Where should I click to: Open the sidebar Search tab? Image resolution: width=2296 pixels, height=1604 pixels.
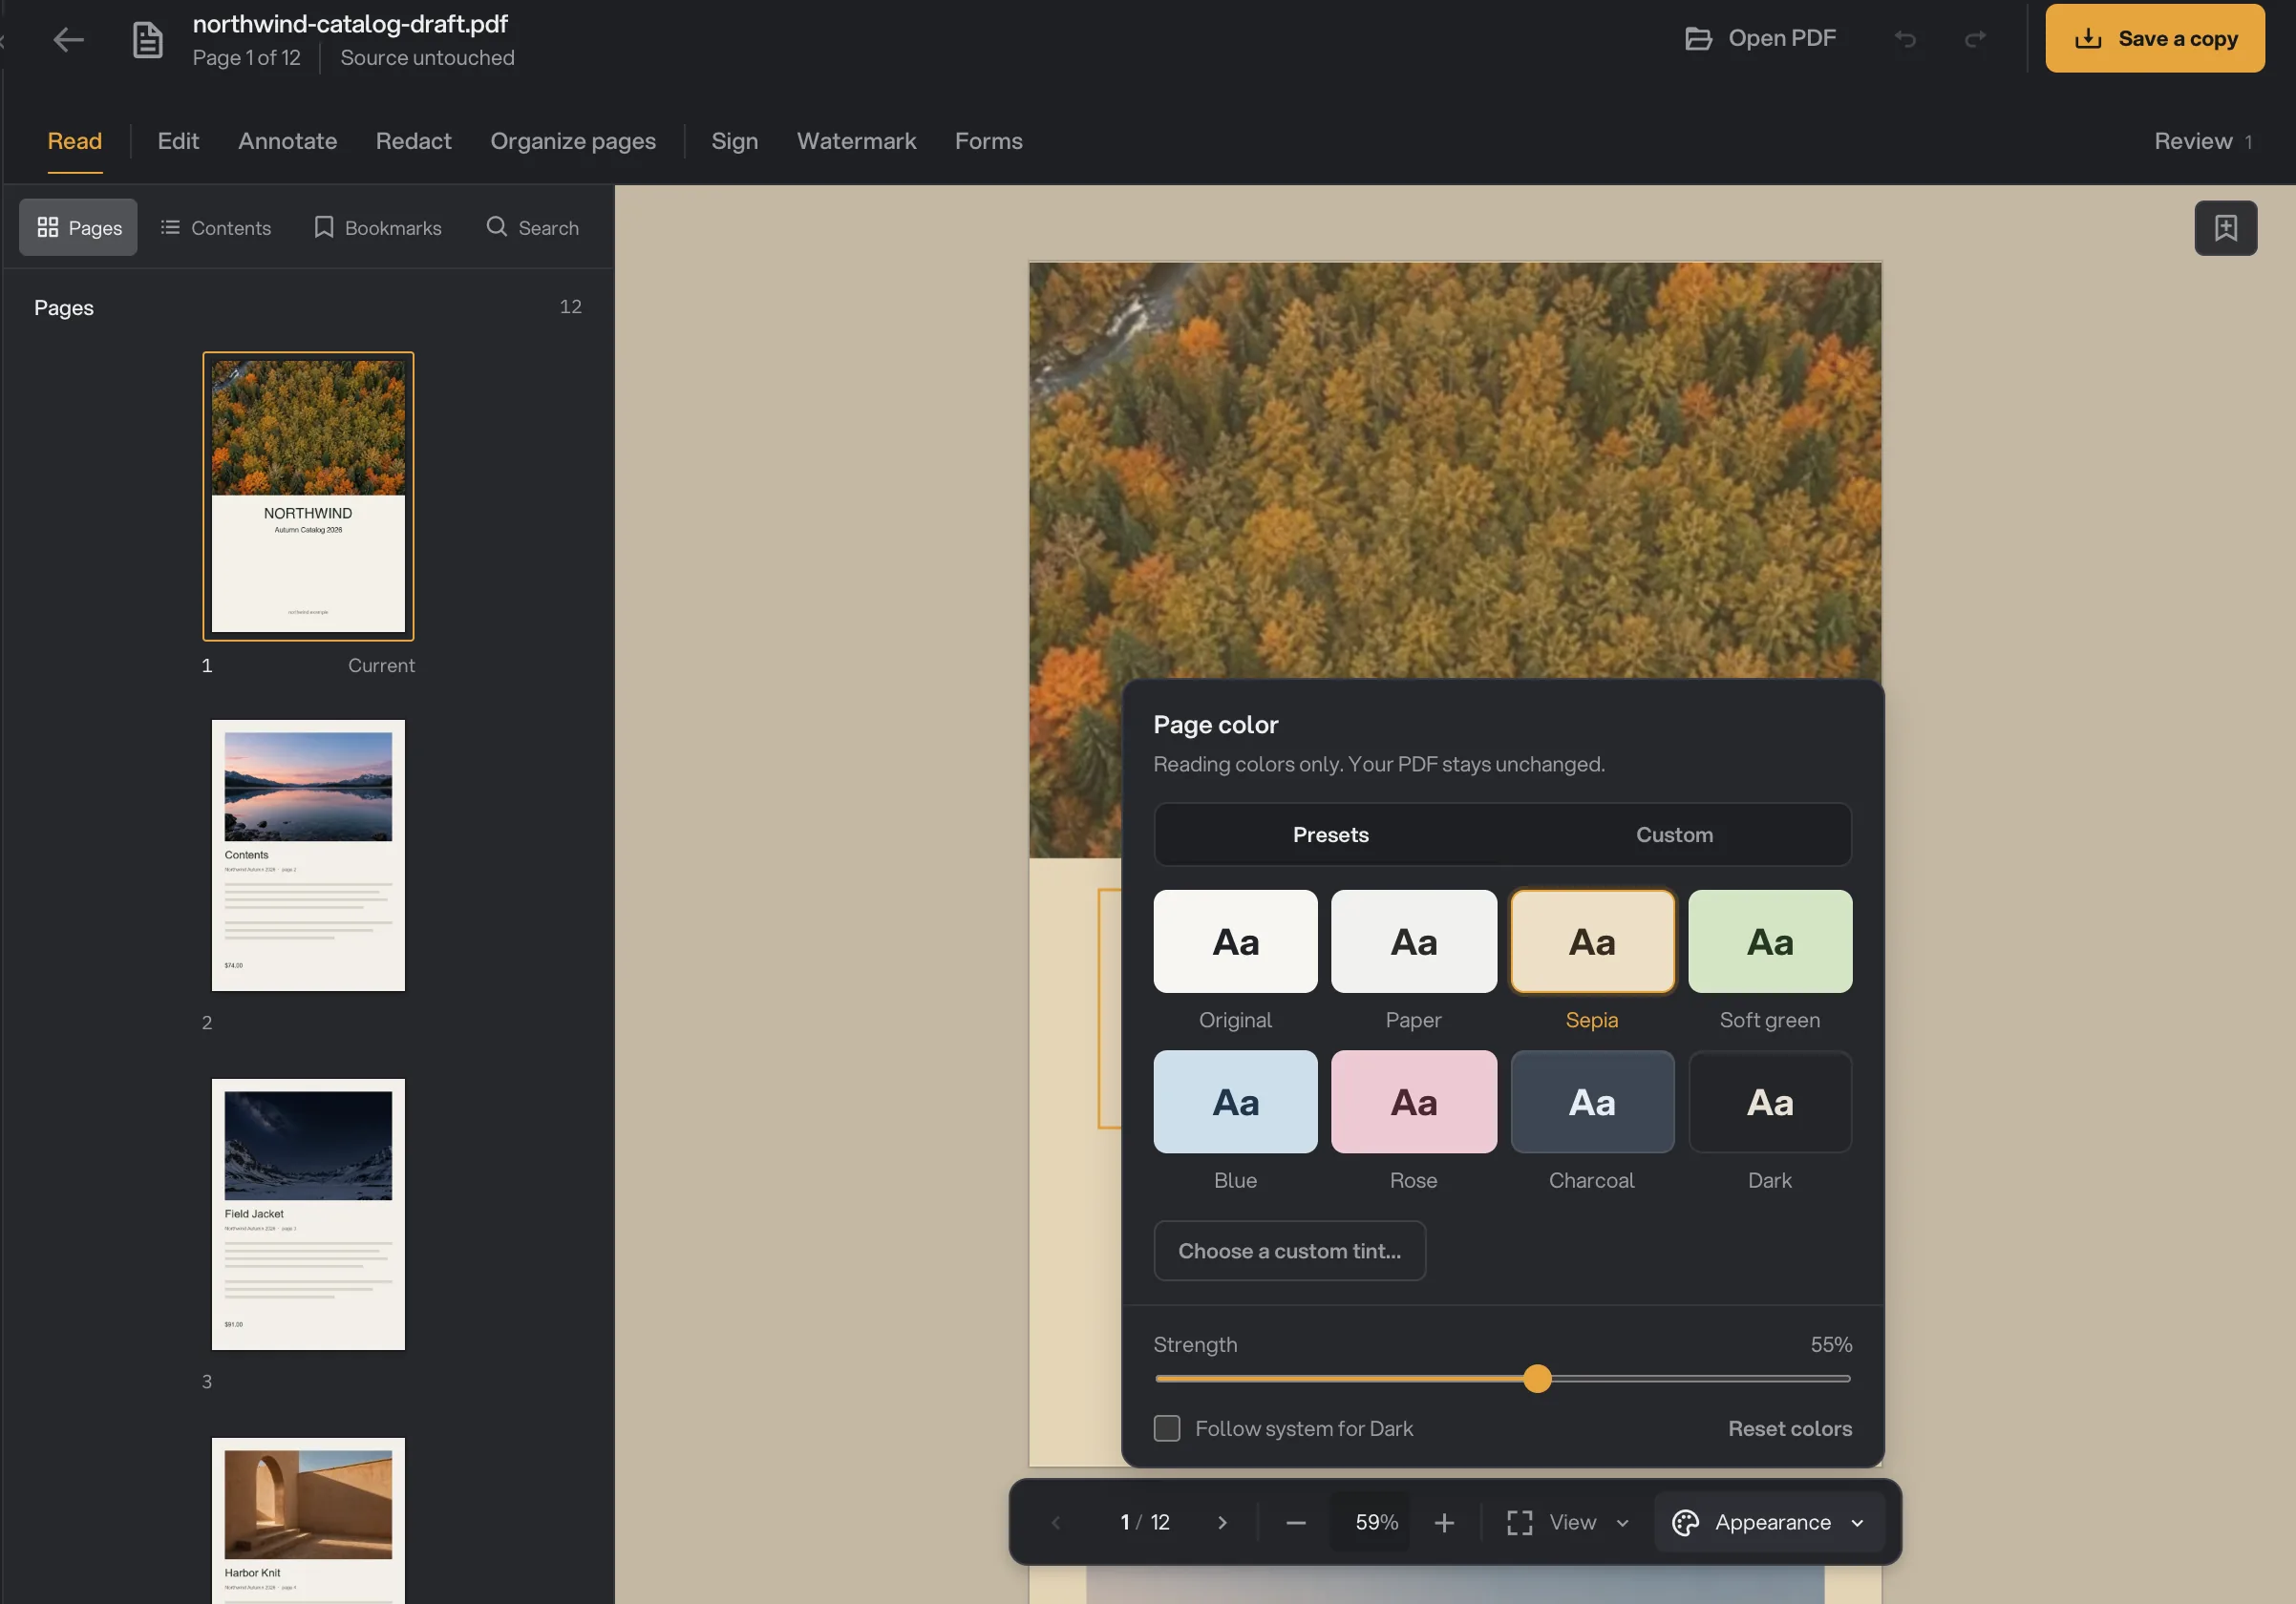point(532,228)
